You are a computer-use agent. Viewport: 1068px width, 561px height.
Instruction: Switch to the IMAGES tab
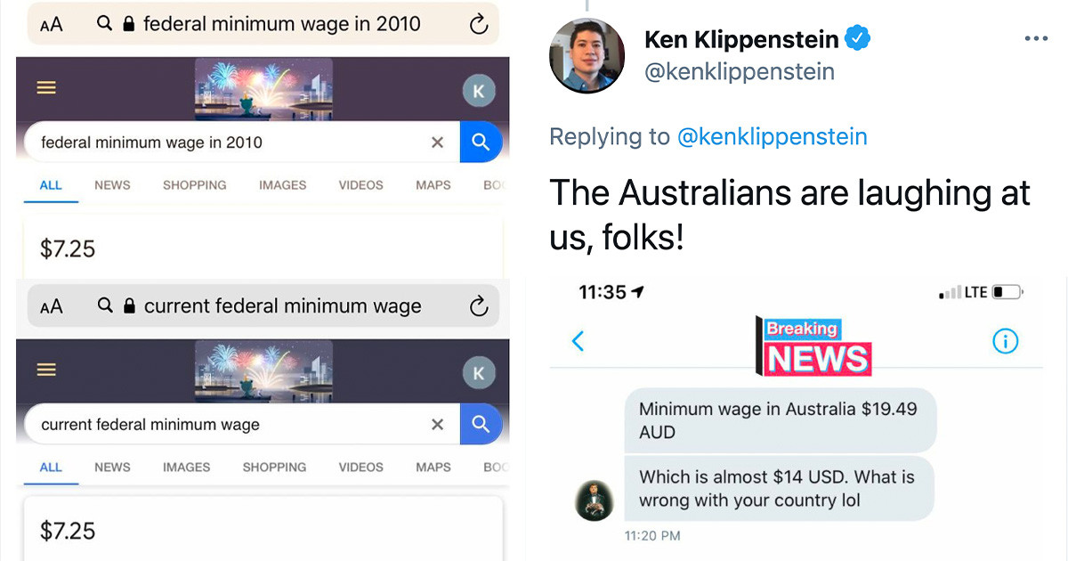coord(282,185)
